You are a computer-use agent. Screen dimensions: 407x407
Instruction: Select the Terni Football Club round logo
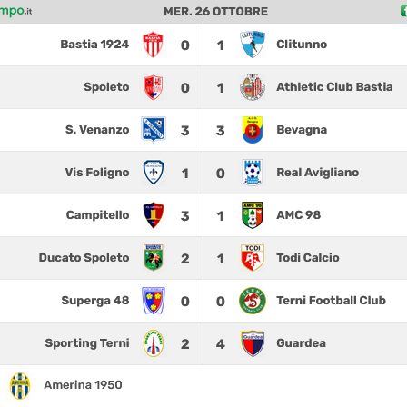click(253, 301)
